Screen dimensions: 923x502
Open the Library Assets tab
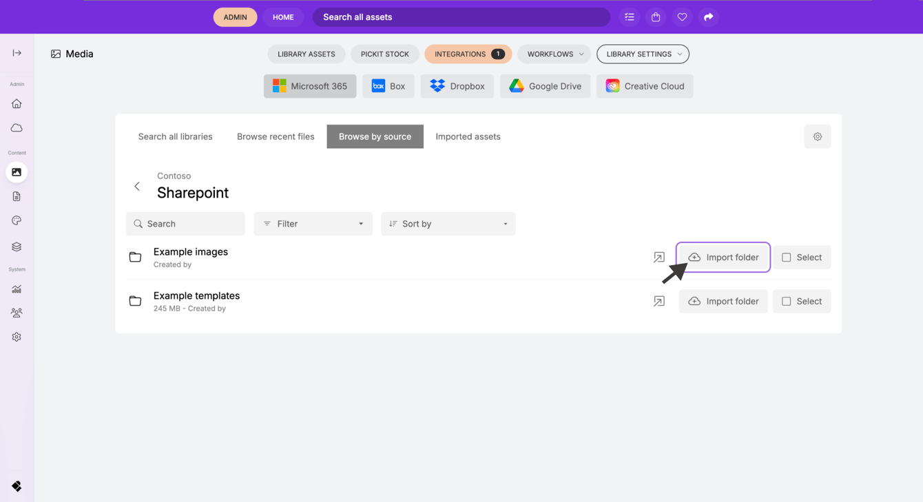coord(307,54)
